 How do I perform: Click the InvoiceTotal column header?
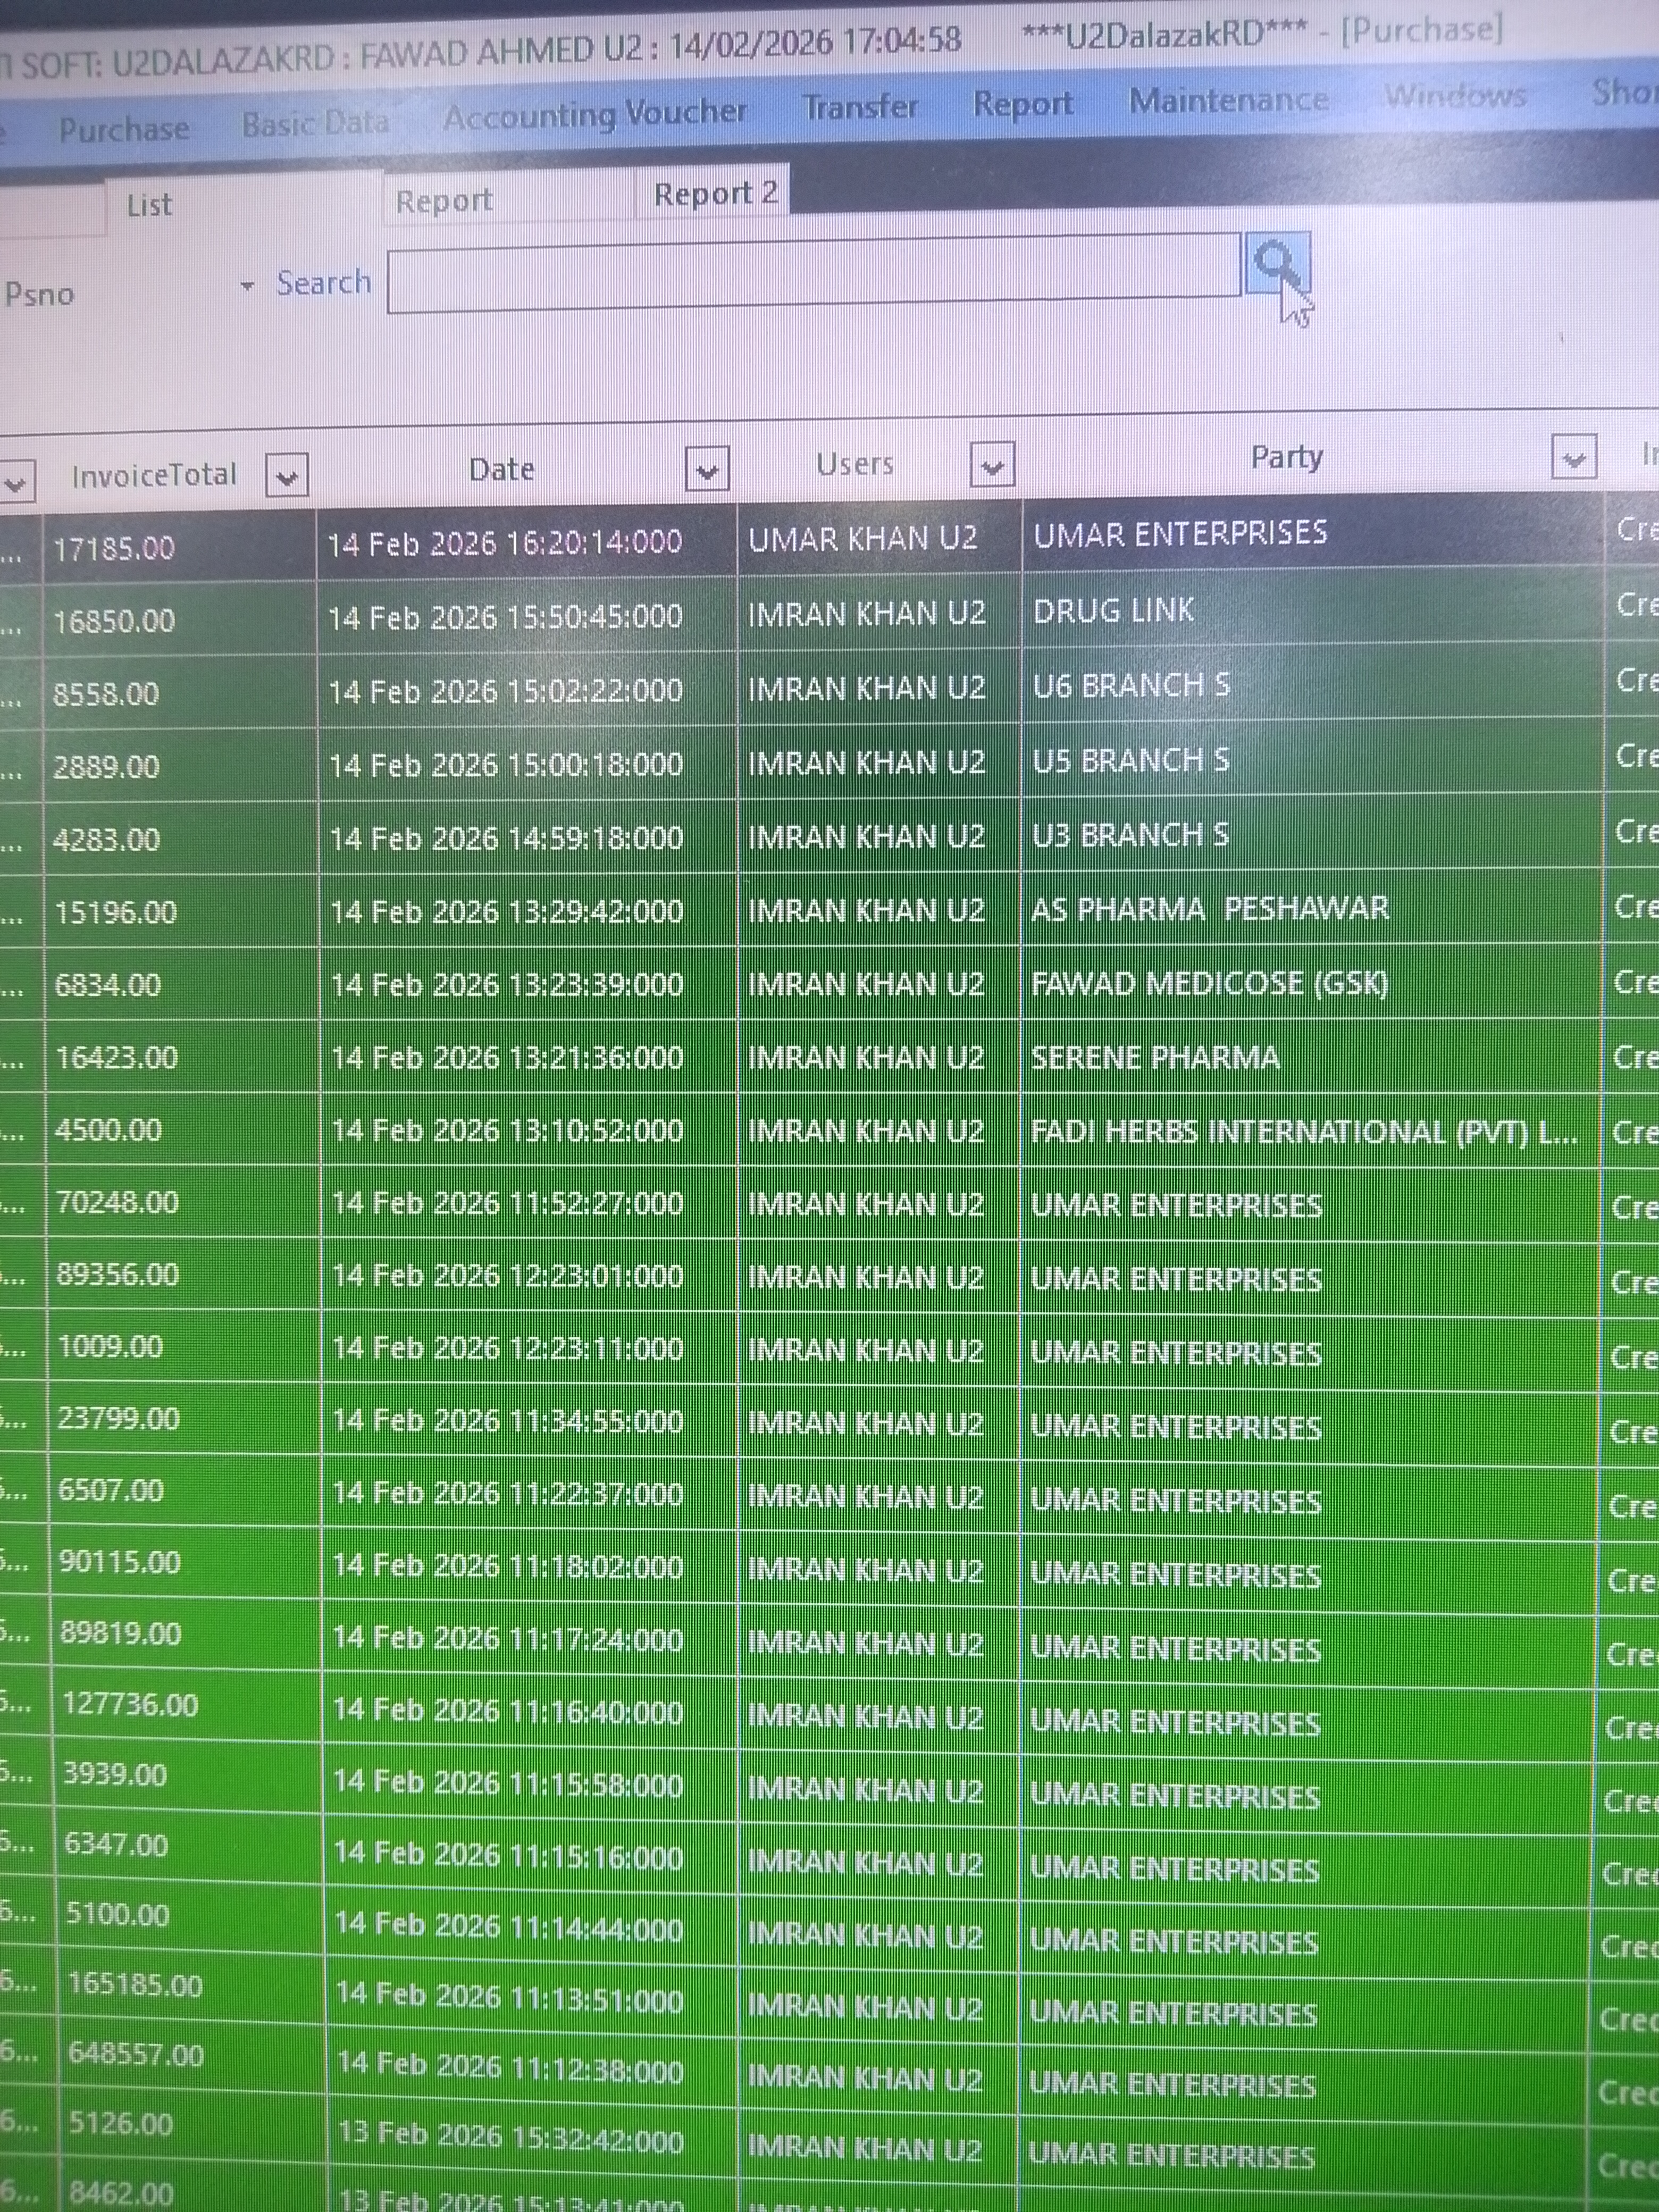click(x=154, y=475)
